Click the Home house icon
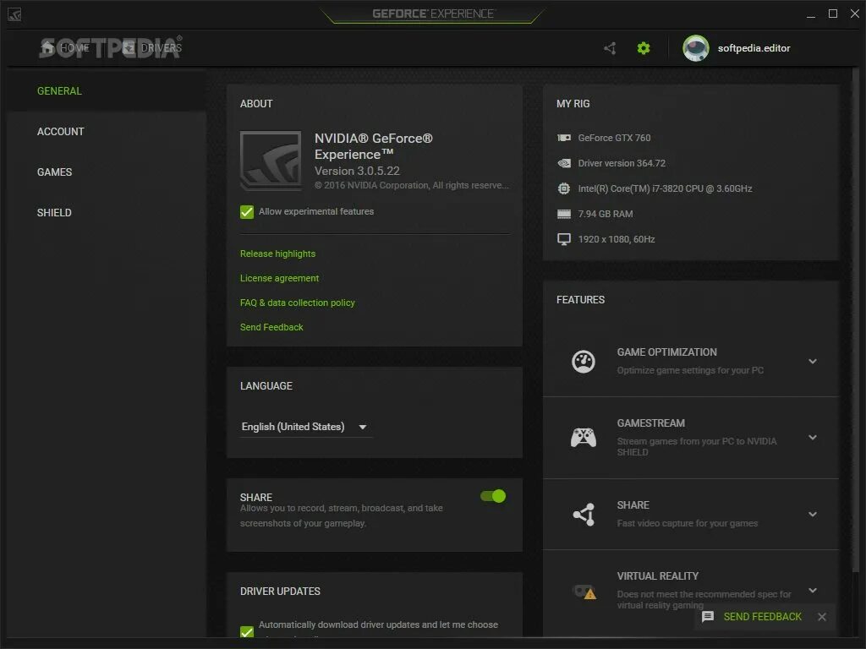 48,48
